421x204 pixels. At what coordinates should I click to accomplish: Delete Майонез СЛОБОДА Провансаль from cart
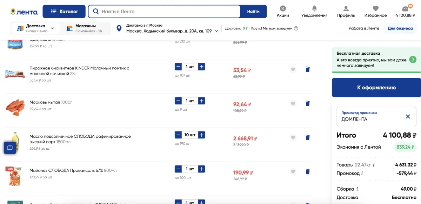pyautogui.click(x=308, y=172)
